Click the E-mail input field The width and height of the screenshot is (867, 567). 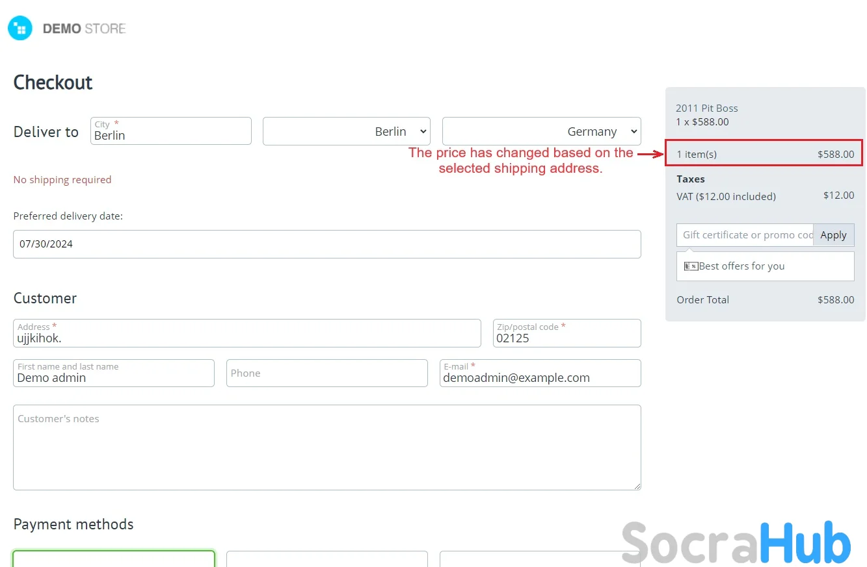[540, 373]
